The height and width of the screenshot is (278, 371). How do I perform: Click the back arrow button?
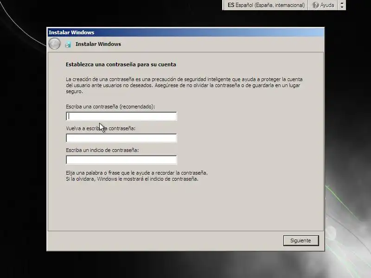tap(54, 44)
